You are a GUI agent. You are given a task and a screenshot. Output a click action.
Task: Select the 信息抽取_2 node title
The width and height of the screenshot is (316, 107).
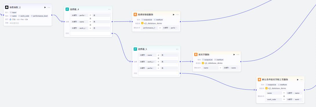click(15, 7)
